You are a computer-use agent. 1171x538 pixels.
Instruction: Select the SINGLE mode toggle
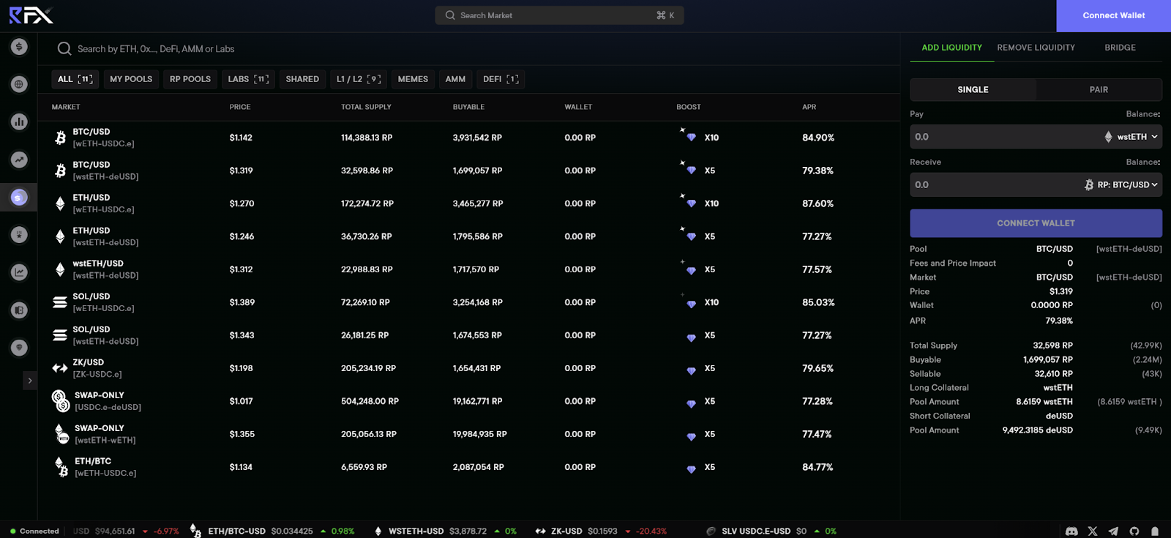973,90
